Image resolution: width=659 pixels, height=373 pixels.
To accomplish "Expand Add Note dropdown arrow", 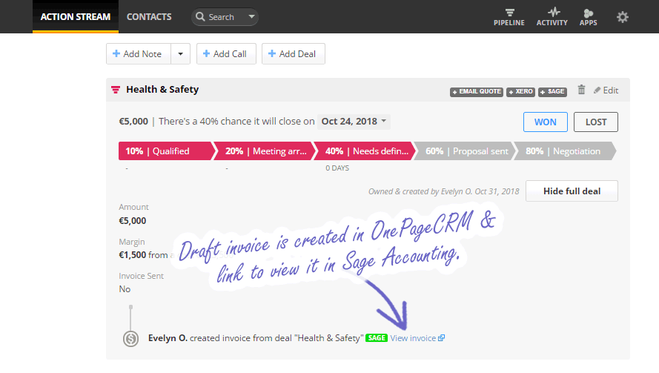I will click(181, 54).
